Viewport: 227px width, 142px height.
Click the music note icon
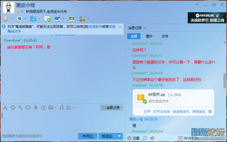click(x=61, y=108)
